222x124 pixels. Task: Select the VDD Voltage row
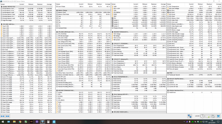[139, 34]
